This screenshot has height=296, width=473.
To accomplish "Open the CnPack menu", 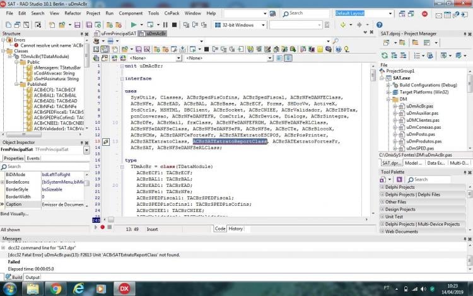I will [x=172, y=13].
